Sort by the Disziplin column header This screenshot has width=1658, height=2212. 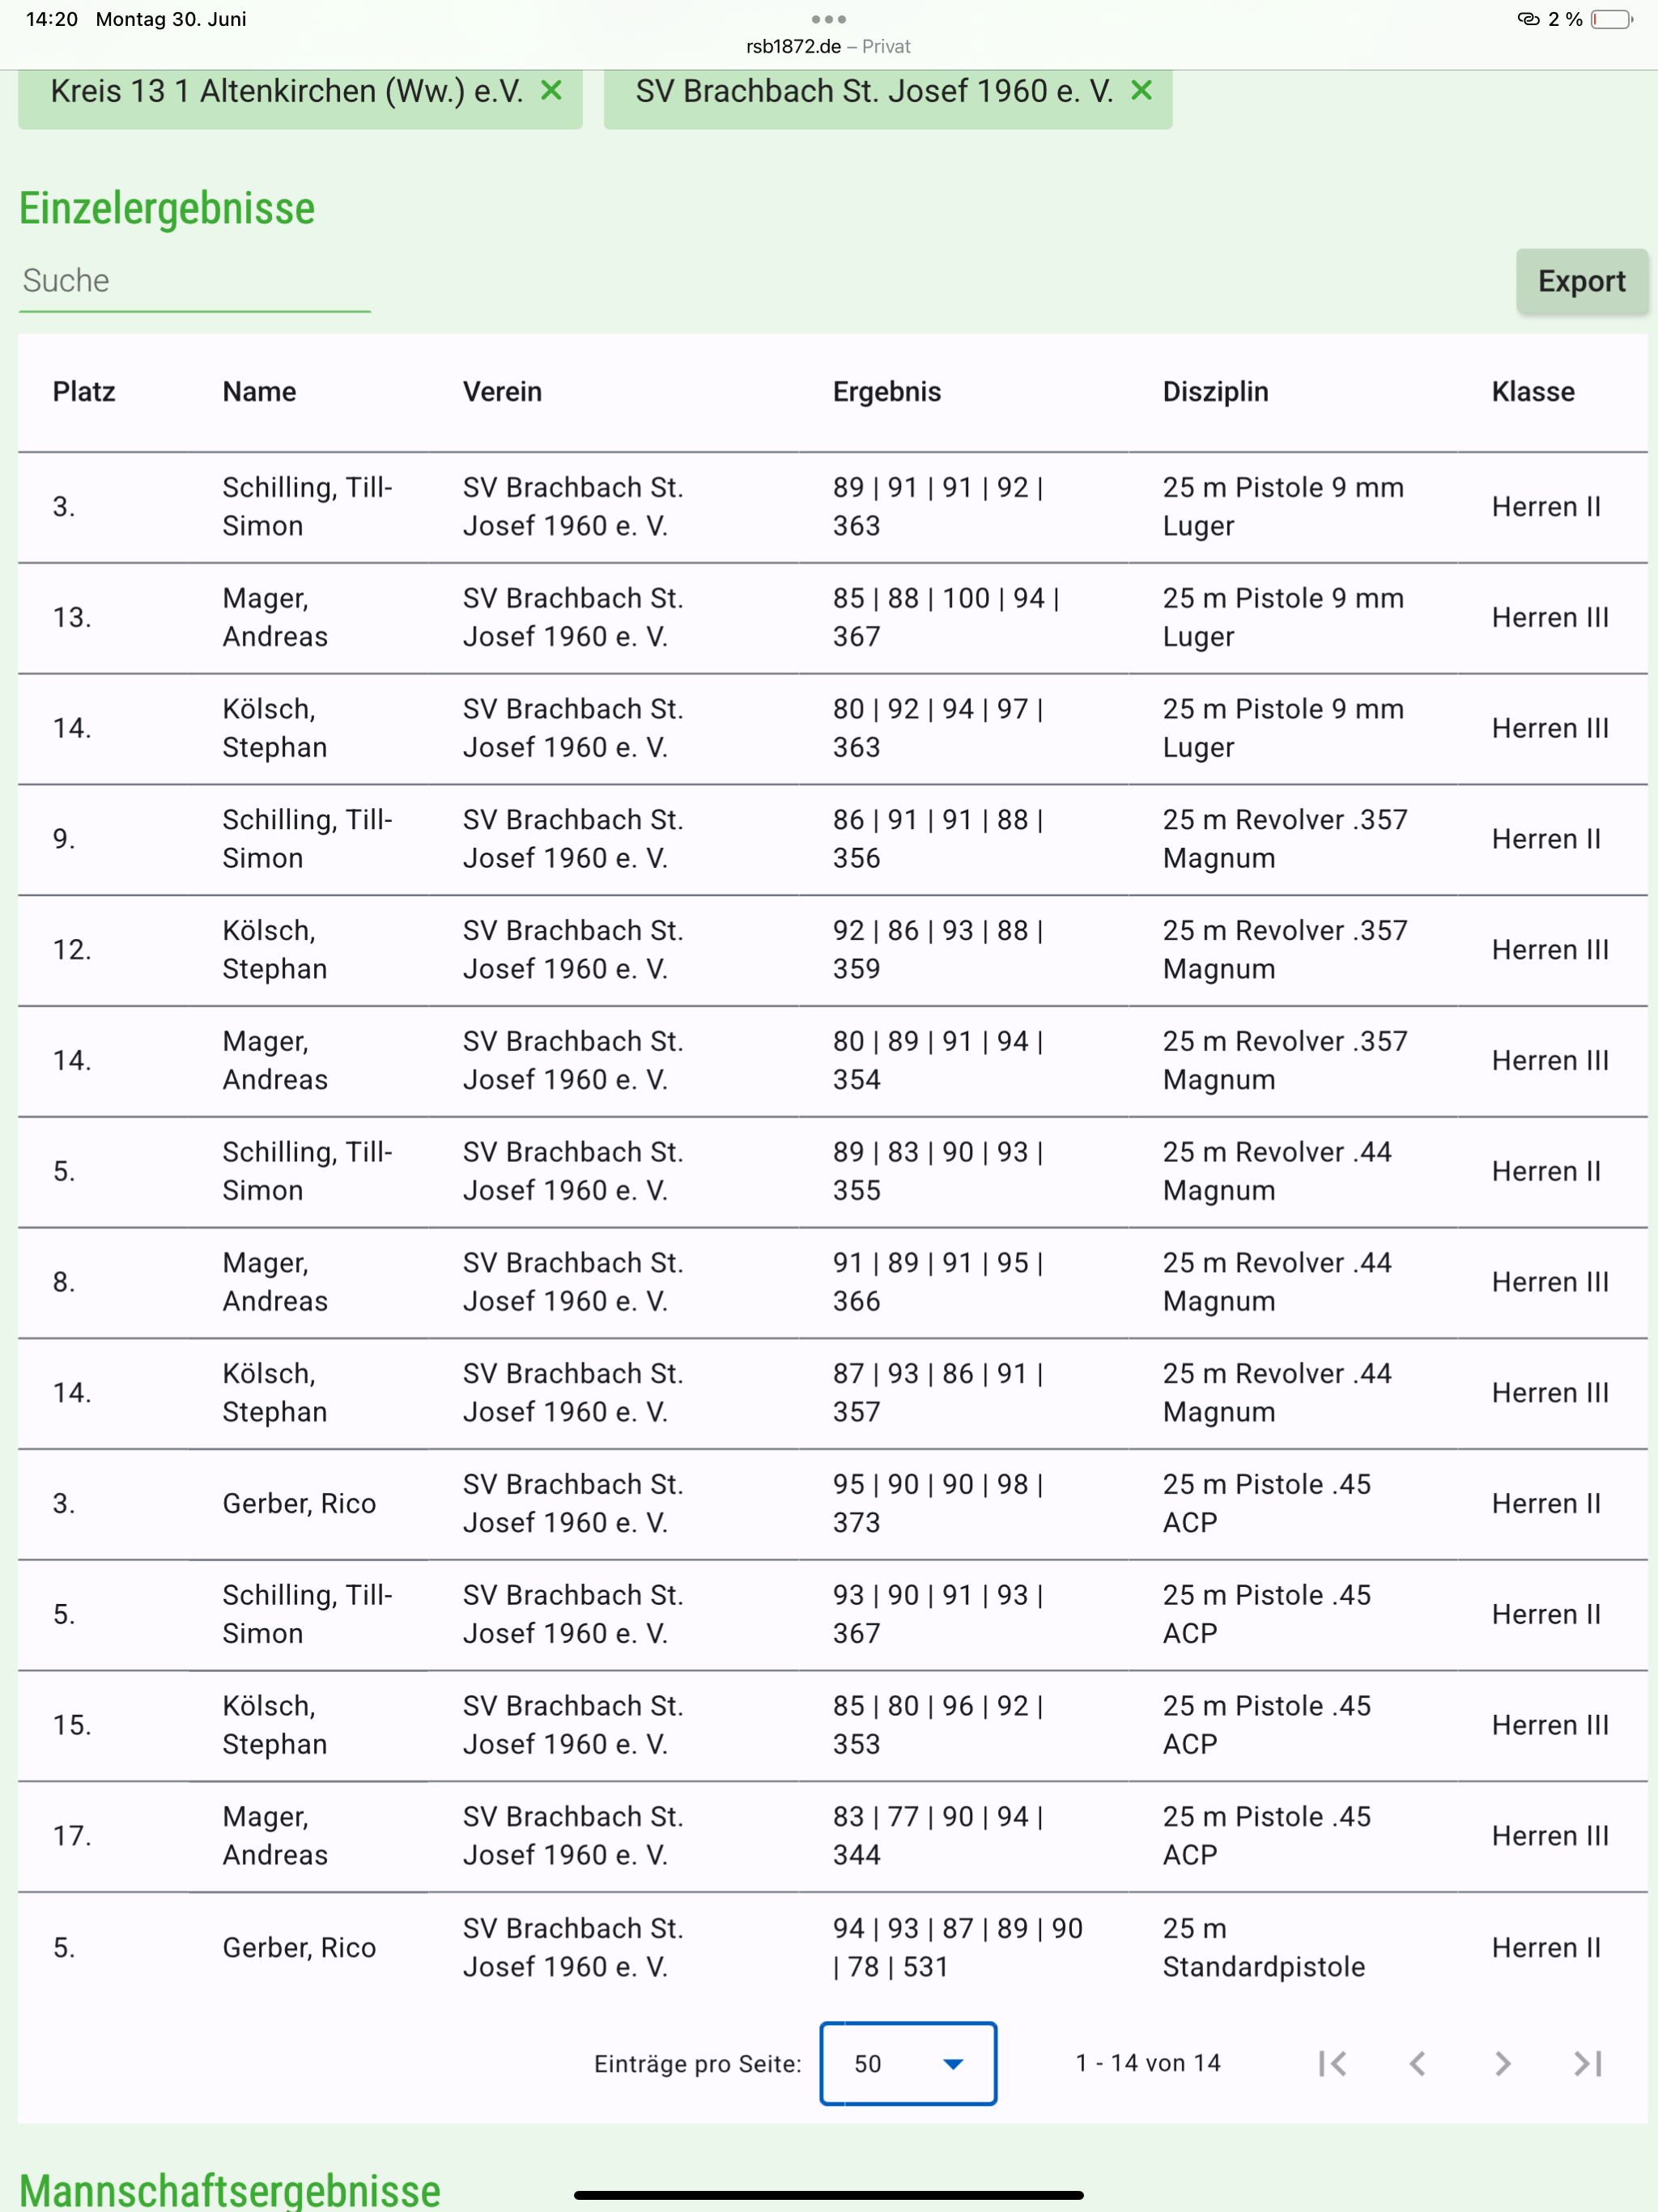1215,392
